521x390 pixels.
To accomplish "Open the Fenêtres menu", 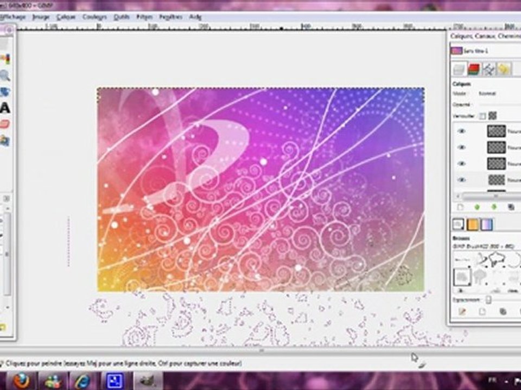I will pos(171,17).
